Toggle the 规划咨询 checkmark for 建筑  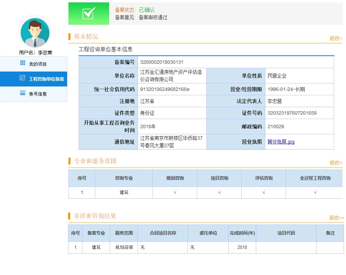(175, 192)
